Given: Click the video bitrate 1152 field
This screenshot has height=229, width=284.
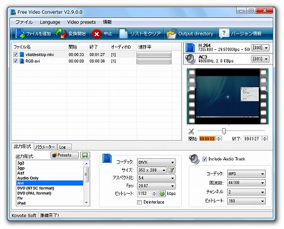Looking at the screenshot, I should 145,194.
